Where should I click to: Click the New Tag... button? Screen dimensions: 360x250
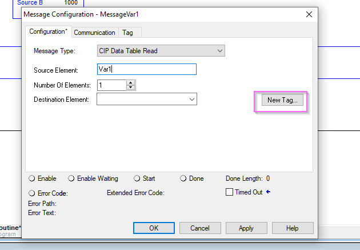(x=282, y=100)
